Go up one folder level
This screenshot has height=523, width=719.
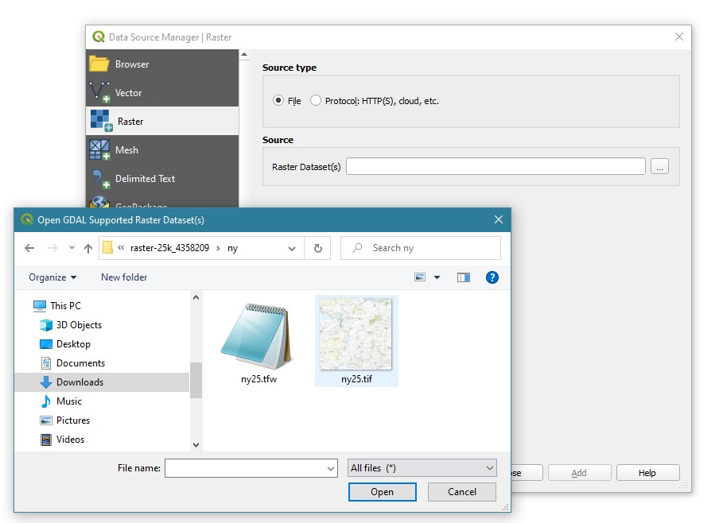coord(88,248)
